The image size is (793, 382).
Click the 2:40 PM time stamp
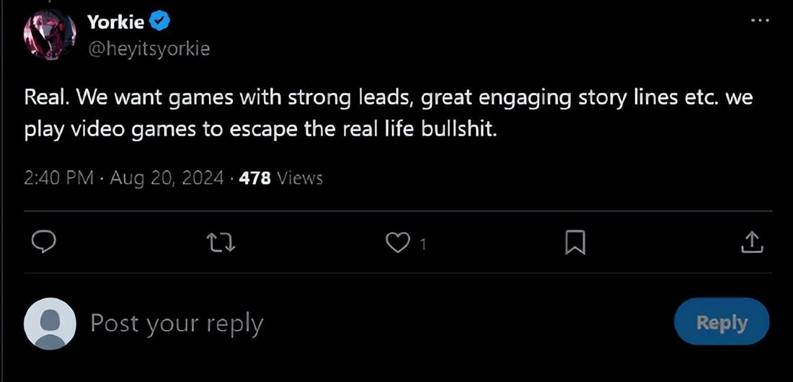pyautogui.click(x=58, y=177)
